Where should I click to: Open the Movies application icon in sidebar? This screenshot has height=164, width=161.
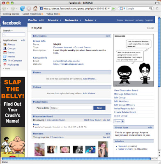[x=5, y=57]
